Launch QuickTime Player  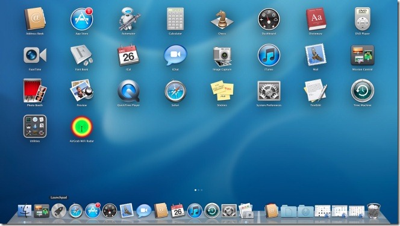pyautogui.click(x=128, y=91)
